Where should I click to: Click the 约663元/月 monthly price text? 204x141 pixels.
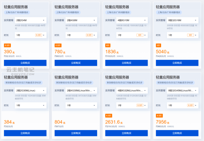[161, 126]
